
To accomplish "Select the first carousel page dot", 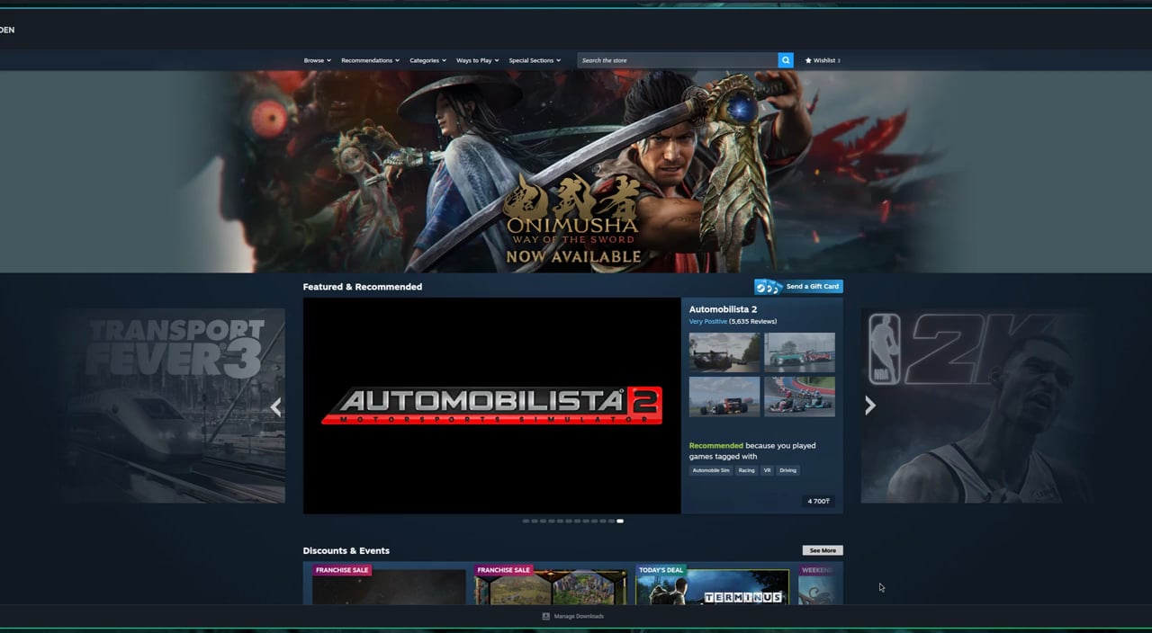I will coord(526,521).
